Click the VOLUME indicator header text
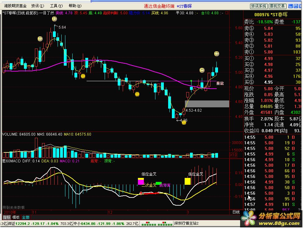This screenshot has height=228, width=303. (x=19, y=134)
